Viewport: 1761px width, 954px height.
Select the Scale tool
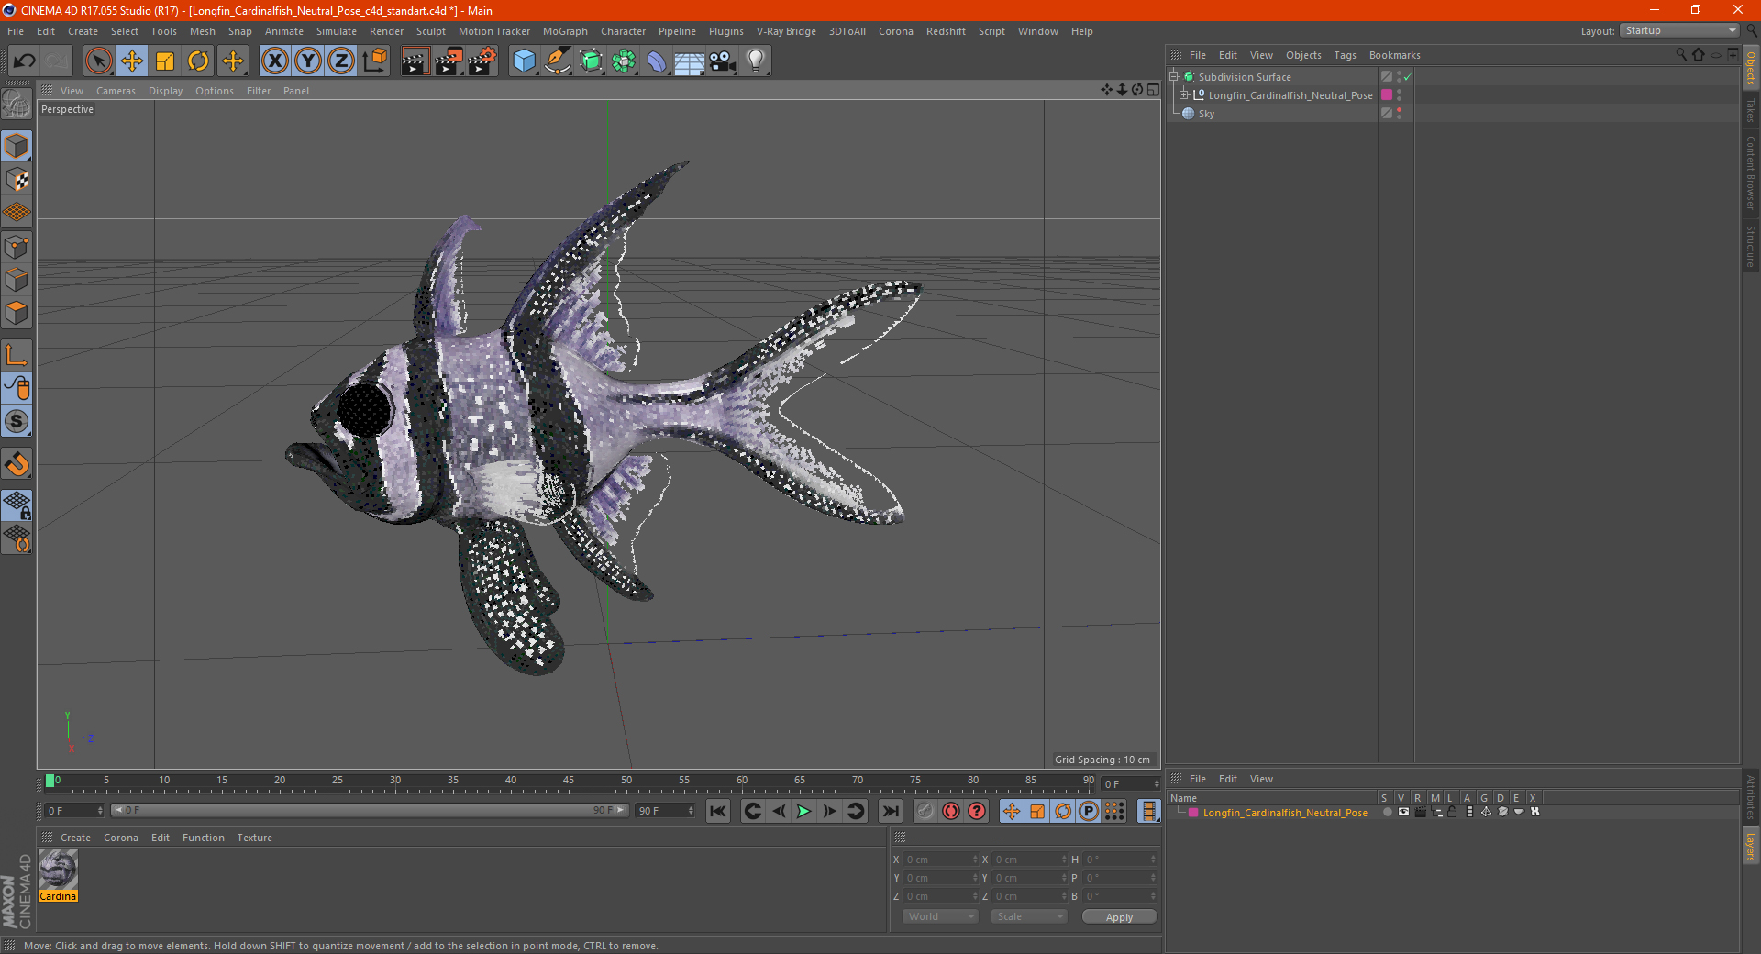165,61
